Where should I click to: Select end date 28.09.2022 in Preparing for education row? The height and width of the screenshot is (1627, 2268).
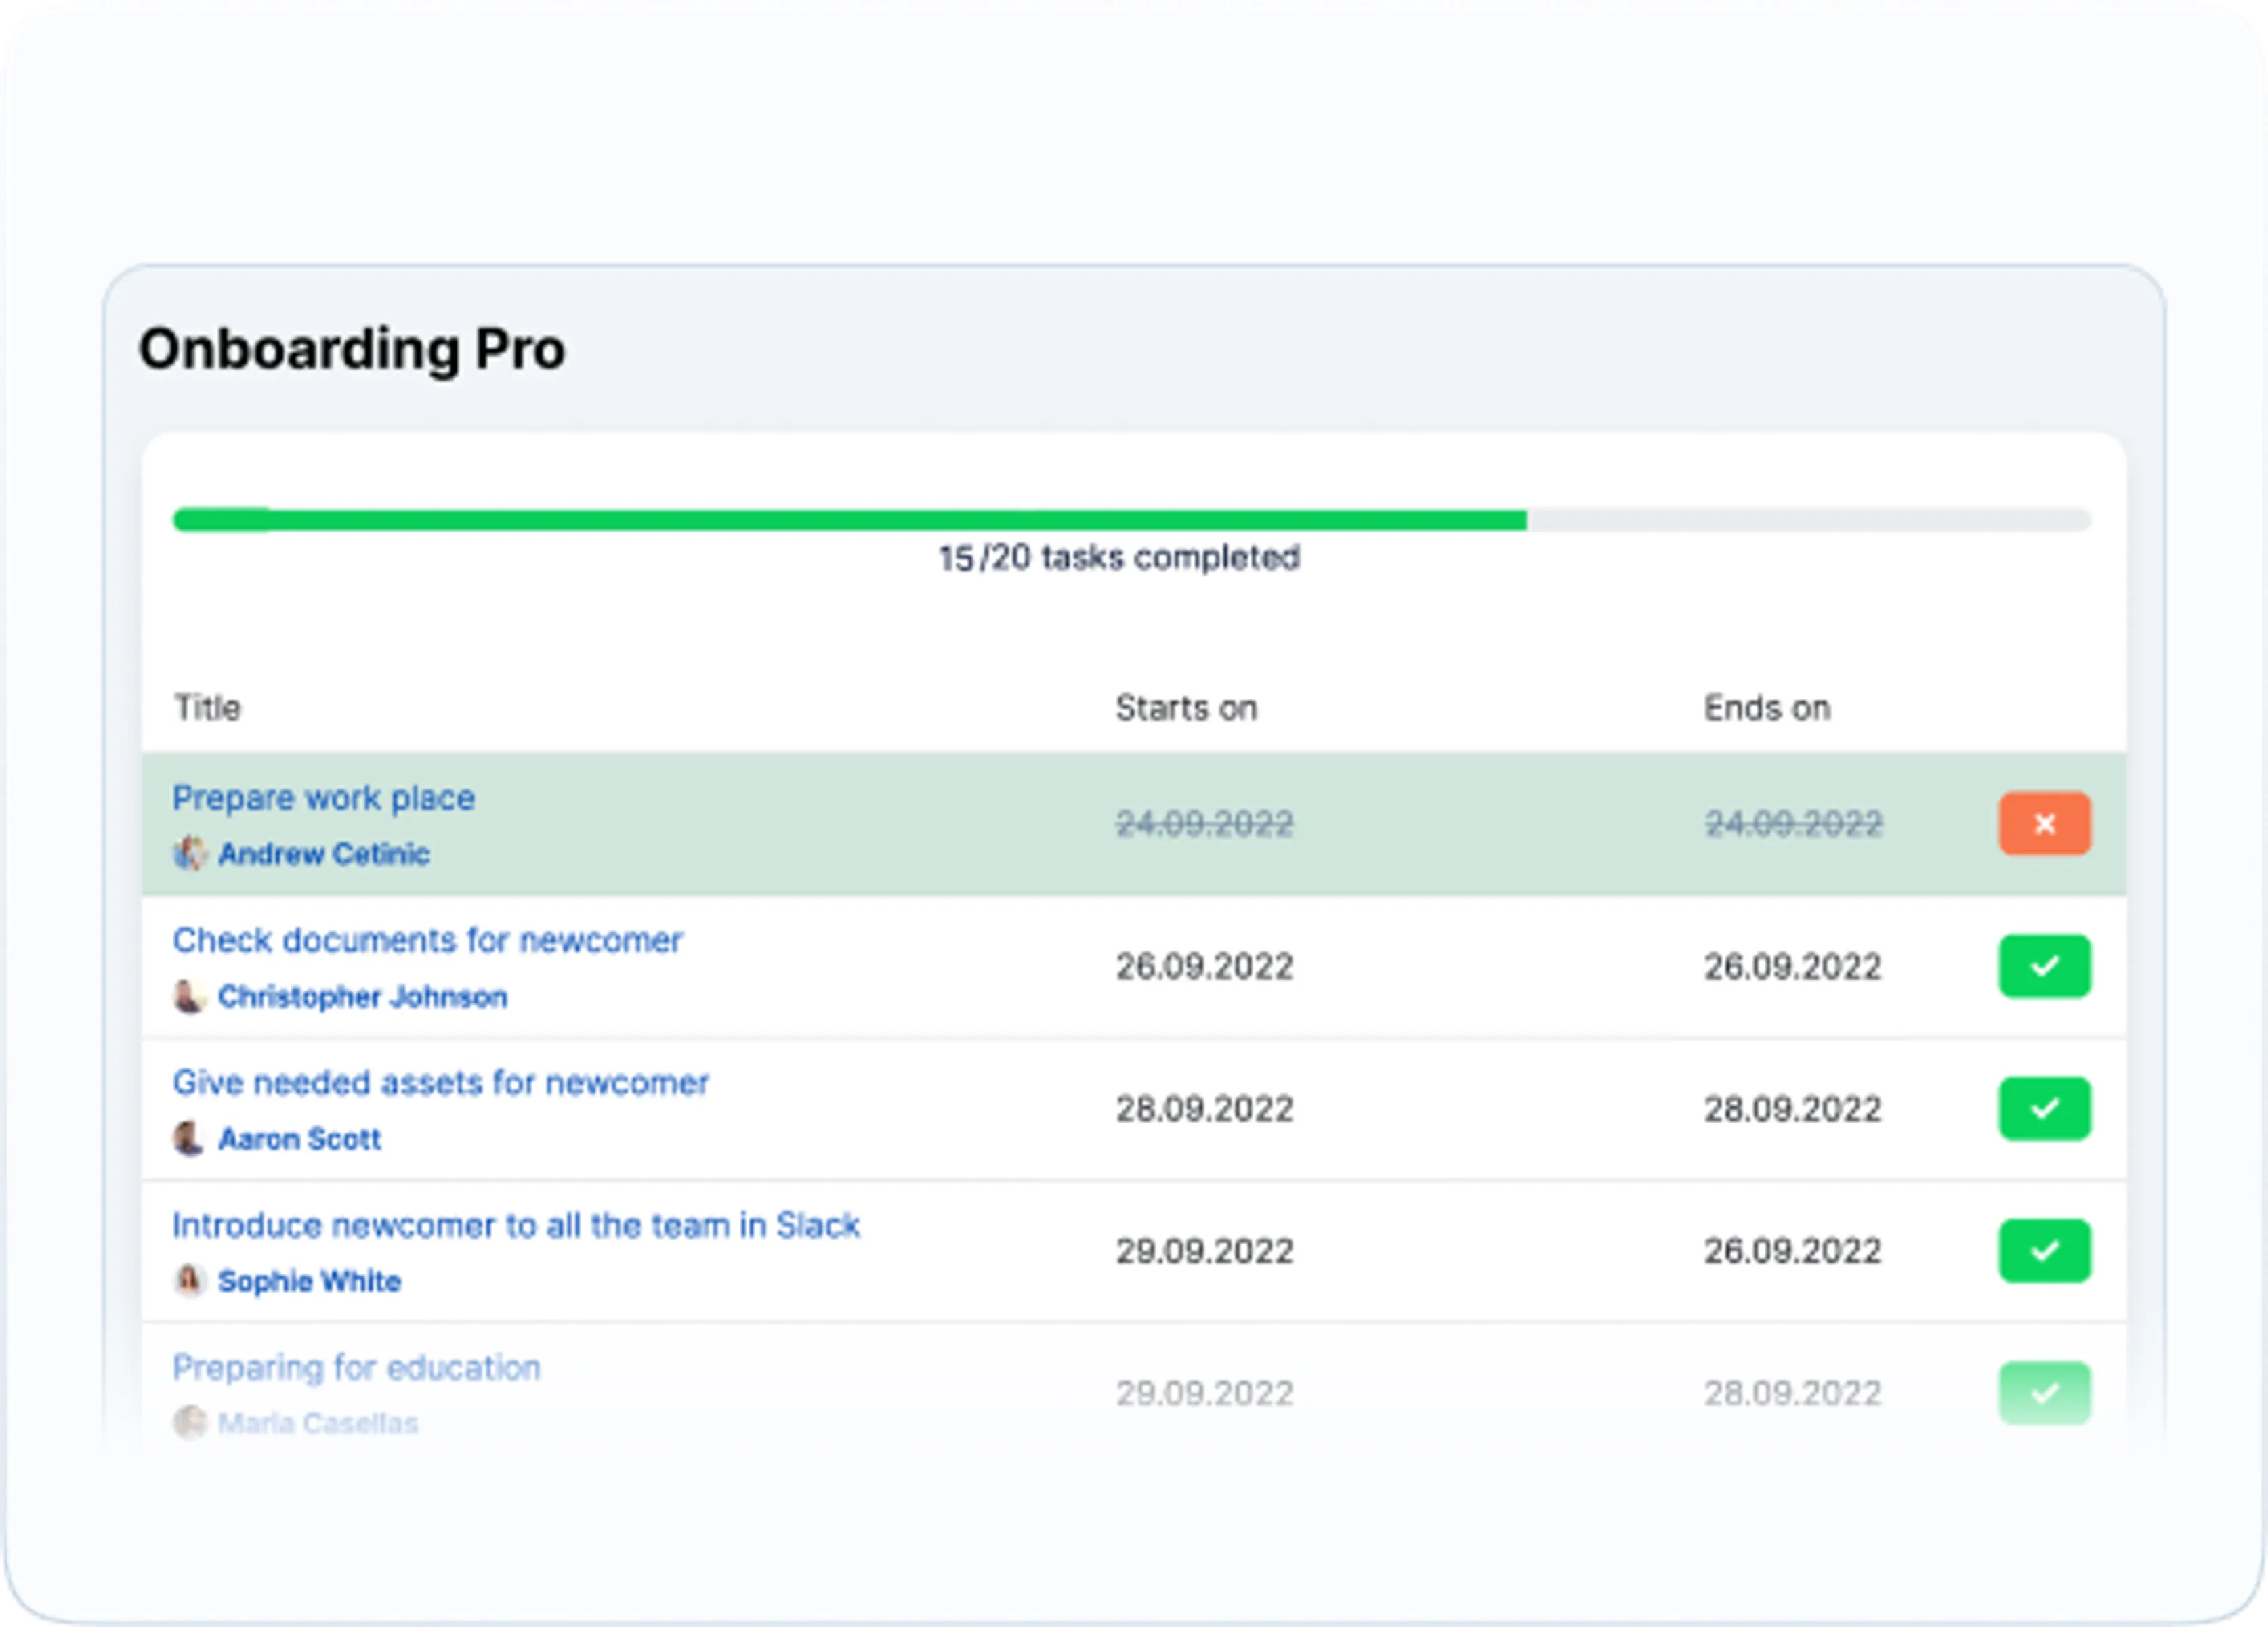(1793, 1392)
